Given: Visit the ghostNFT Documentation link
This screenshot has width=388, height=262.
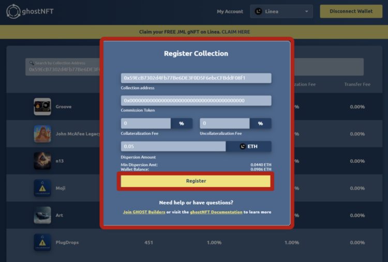Looking at the screenshot, I should [x=216, y=212].
